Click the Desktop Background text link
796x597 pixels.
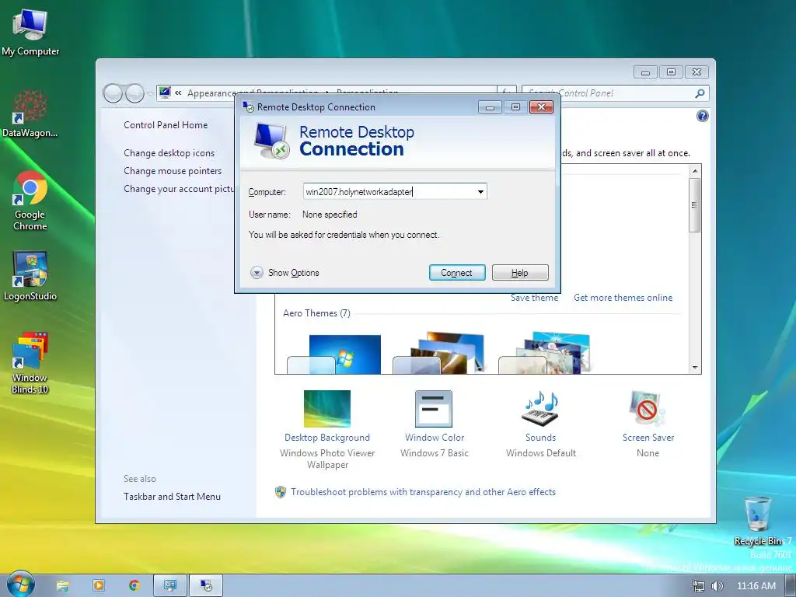(327, 438)
